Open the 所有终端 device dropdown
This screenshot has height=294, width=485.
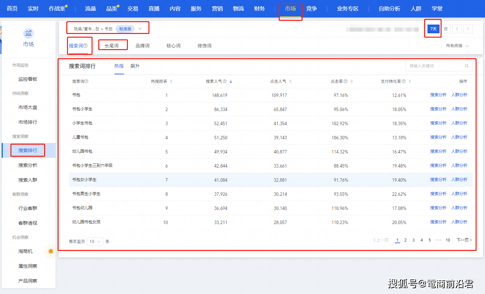[457, 46]
